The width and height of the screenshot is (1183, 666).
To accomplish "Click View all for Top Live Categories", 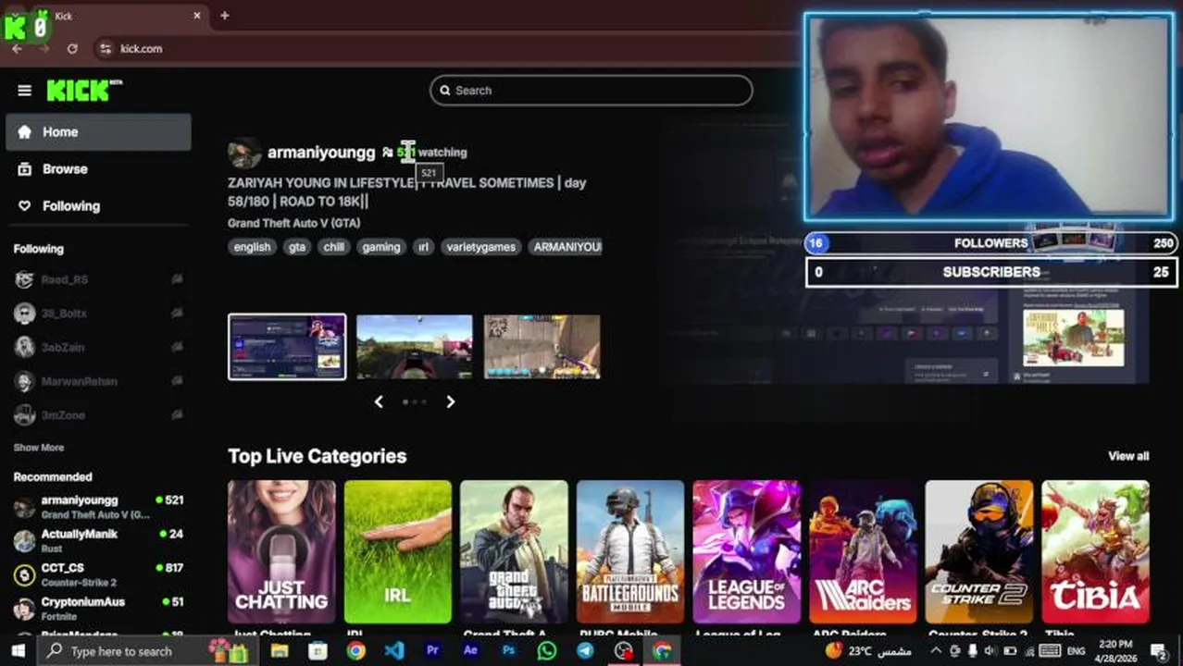I will pos(1128,456).
